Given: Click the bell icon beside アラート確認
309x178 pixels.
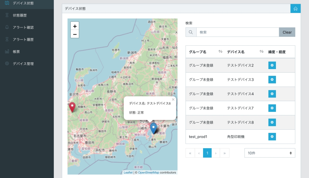Looking at the screenshot, I should point(7,27).
